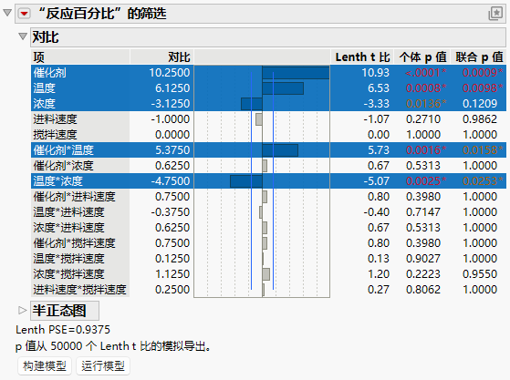Select the 进料速度*搅拌速度 interaction term

(x=79, y=290)
